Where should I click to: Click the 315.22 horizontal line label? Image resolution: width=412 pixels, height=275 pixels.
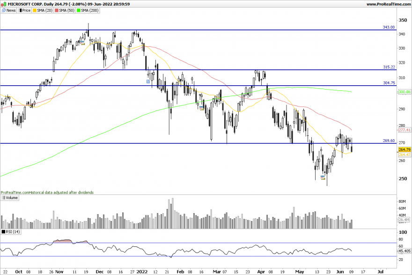pos(389,67)
